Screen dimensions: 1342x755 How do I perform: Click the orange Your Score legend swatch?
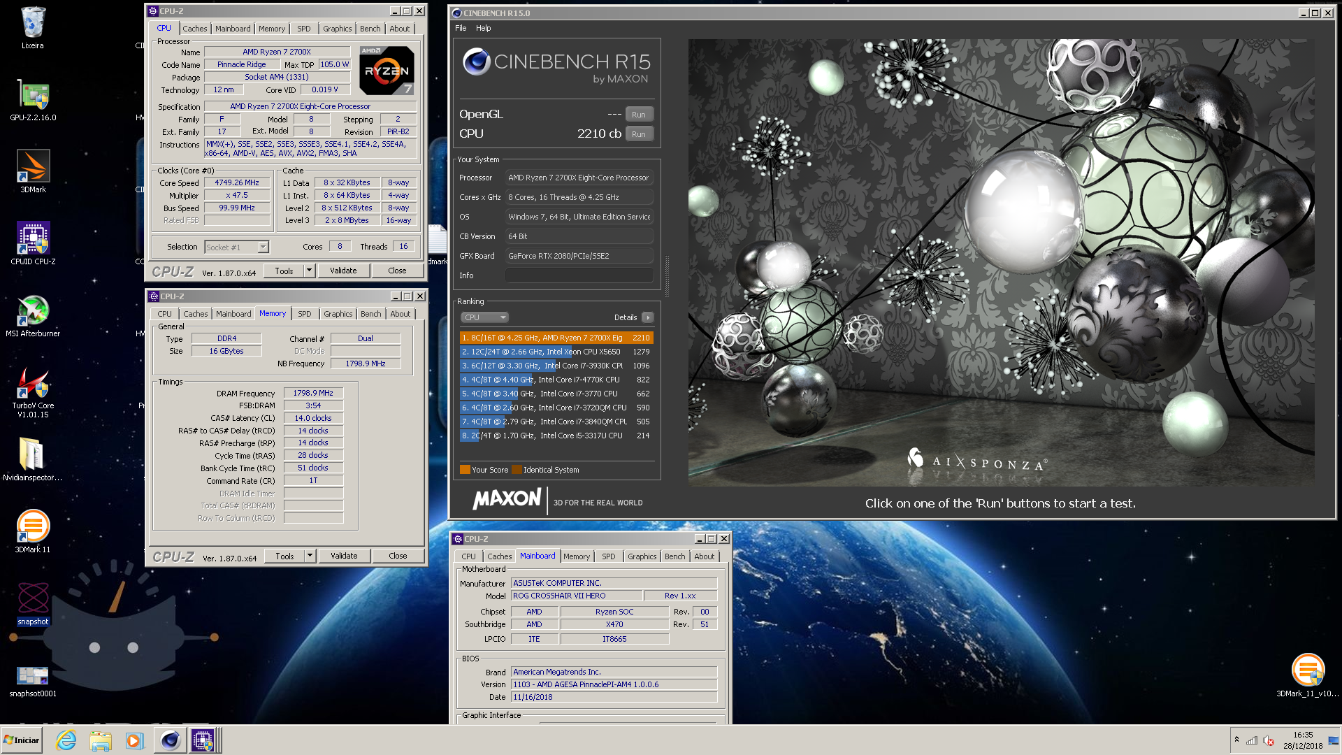(x=465, y=470)
